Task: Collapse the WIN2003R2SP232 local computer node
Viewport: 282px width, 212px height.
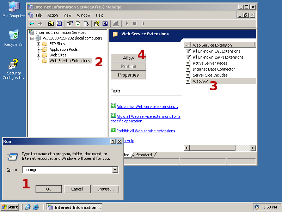Action: [x=32, y=38]
